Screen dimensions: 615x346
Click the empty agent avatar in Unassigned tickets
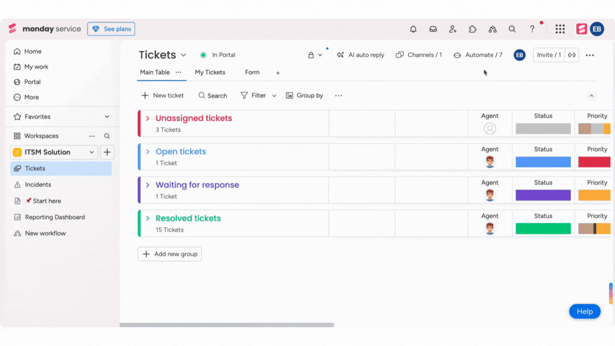[x=490, y=129]
